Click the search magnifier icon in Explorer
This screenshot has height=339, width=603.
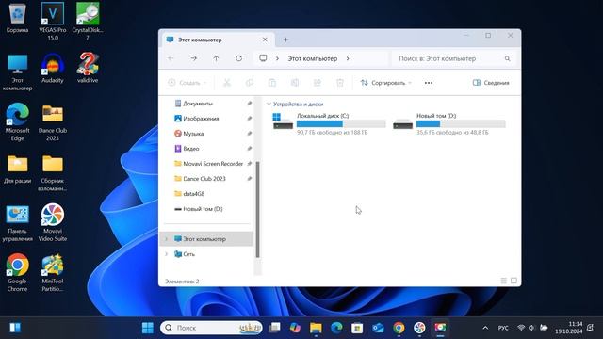(x=507, y=58)
